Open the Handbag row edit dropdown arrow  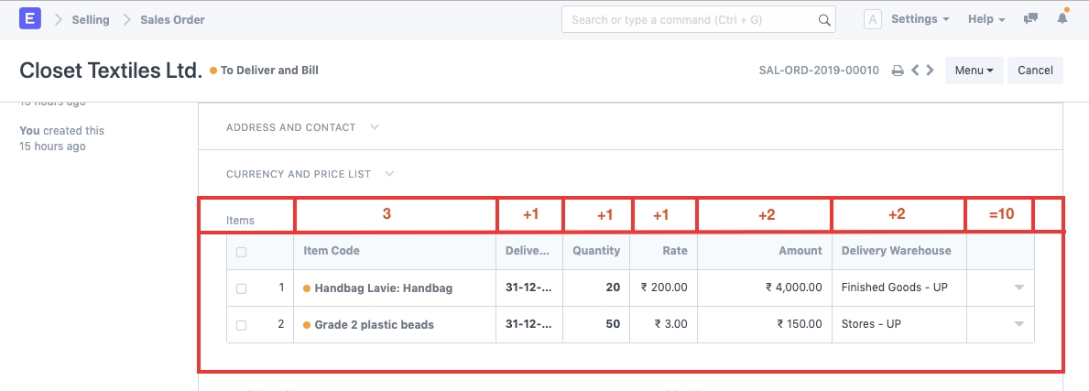[1018, 288]
